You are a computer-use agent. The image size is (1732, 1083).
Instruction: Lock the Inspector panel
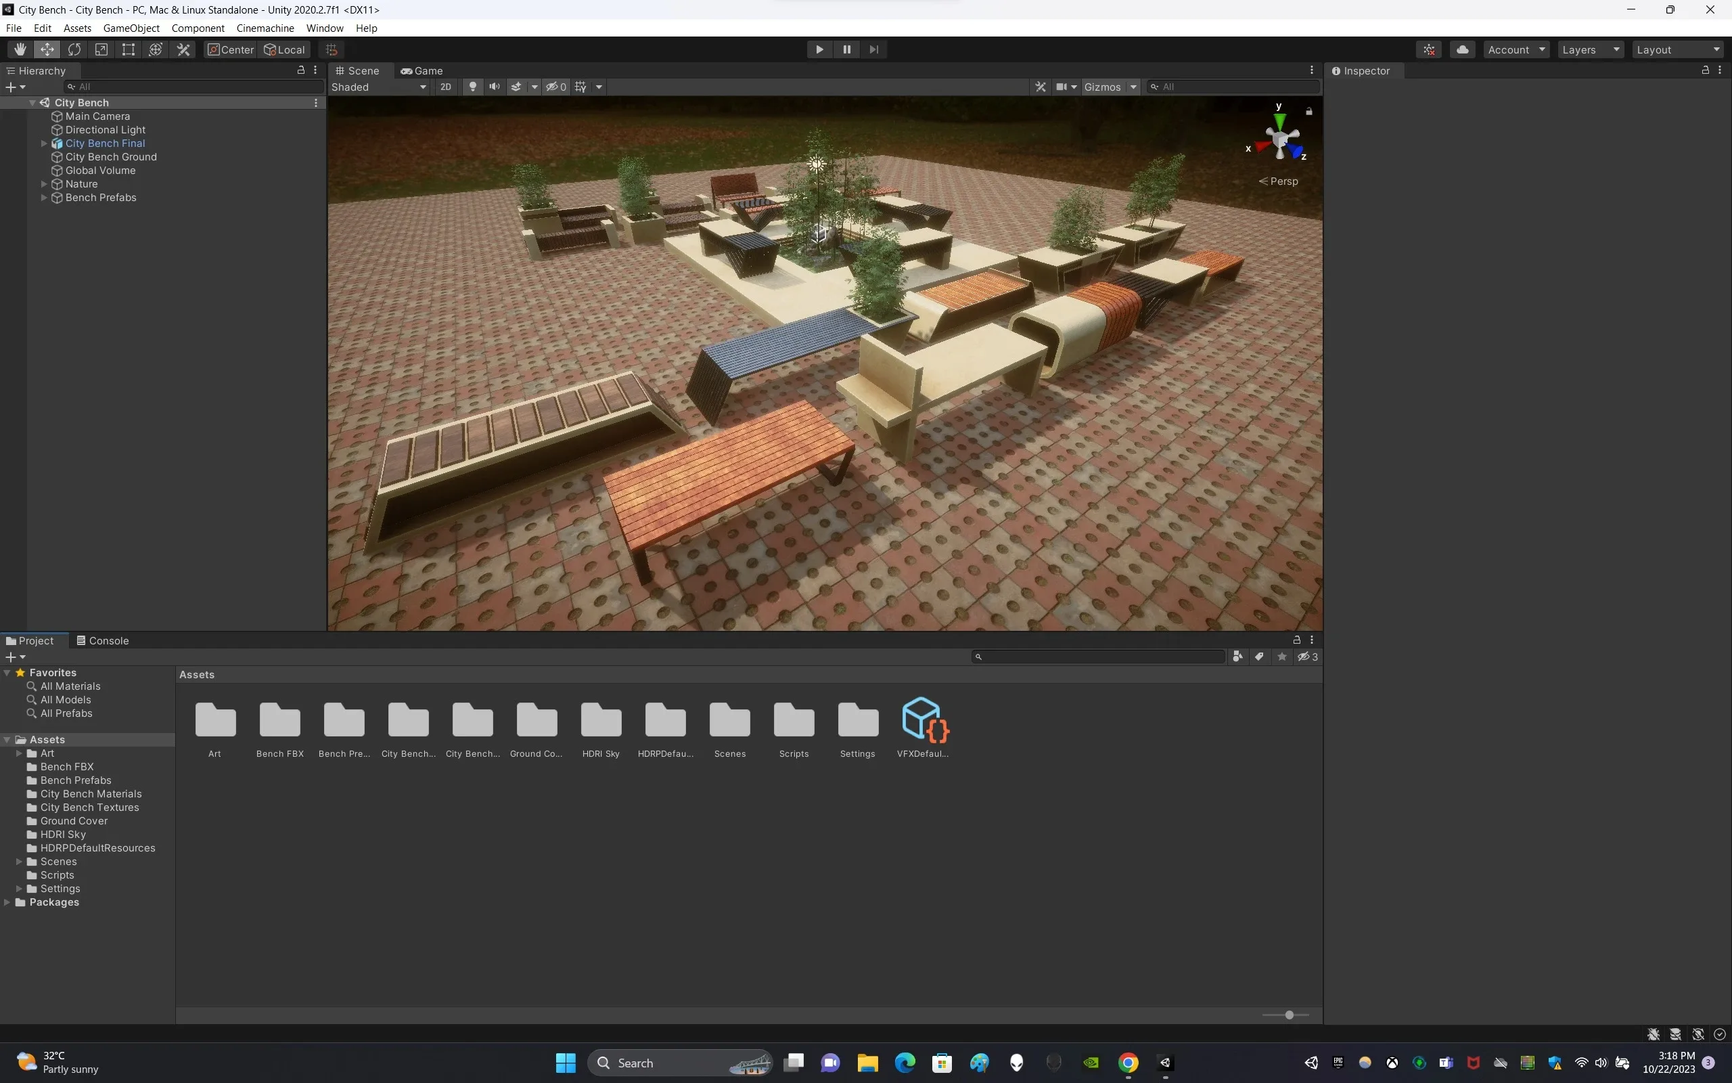pos(1706,70)
